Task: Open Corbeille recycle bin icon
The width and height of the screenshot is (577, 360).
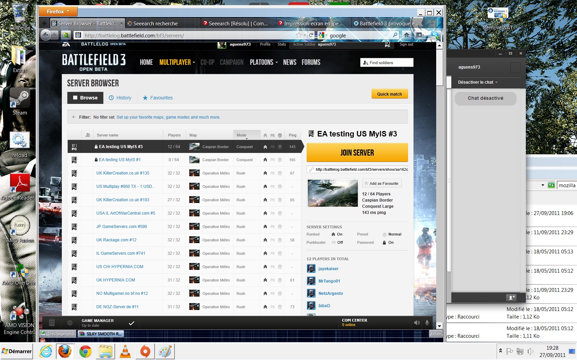Action: 20,17
